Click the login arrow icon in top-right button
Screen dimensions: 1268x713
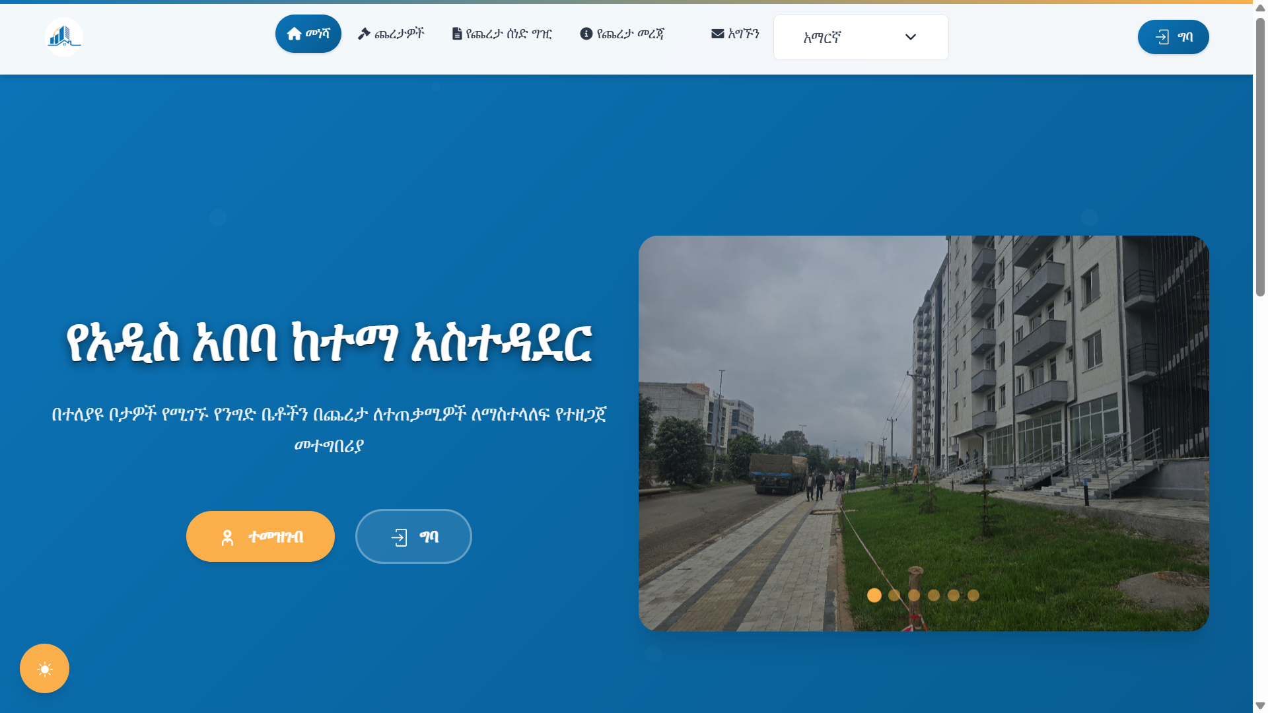pos(1162,37)
